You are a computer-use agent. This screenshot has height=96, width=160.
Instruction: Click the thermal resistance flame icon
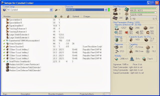(x=126, y=32)
